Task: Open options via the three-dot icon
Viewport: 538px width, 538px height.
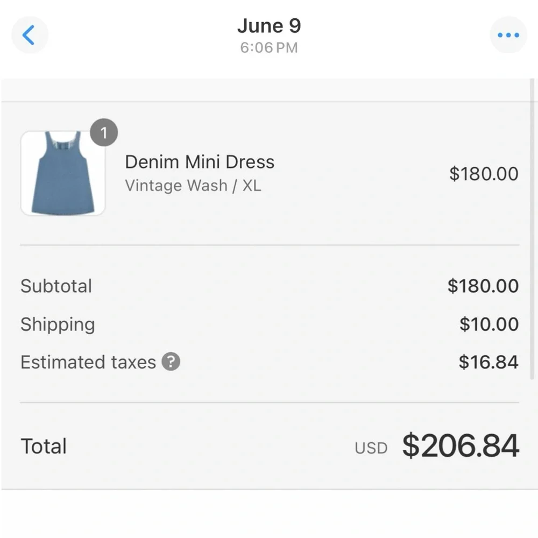Action: coord(508,34)
